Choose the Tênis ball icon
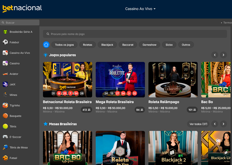 point(5,126)
